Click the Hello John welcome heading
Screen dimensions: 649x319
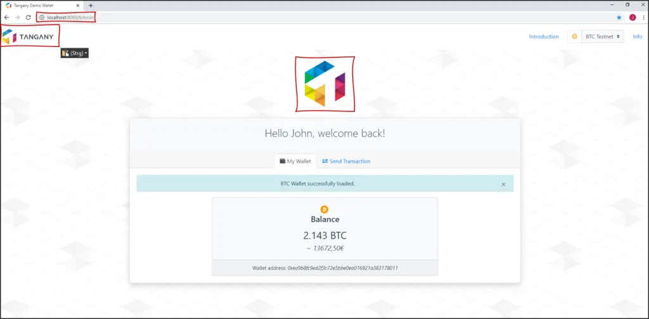(325, 134)
